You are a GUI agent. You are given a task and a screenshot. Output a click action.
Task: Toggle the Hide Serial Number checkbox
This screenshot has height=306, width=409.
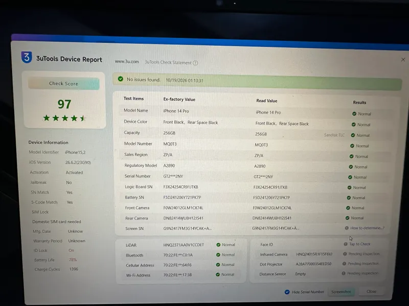pos(287,292)
